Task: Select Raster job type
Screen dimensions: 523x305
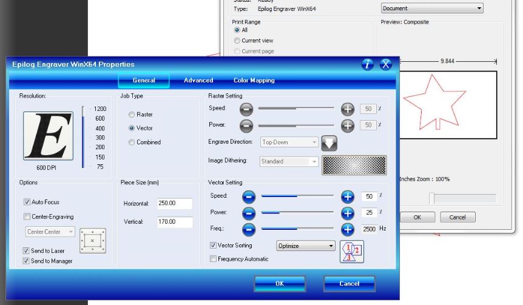Action: (132, 115)
